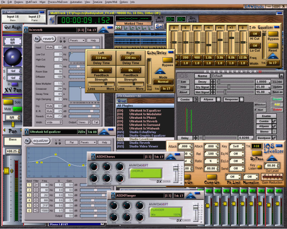Click the Chorus DELAY knob
This screenshot has width=287, height=229.
(x=94, y=167)
